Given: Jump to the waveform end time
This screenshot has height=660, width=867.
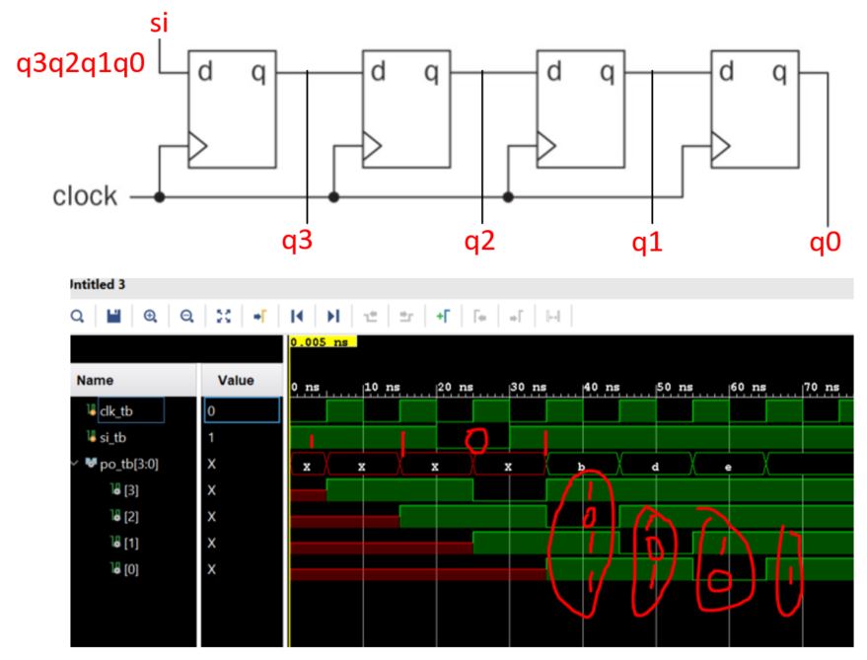Looking at the screenshot, I should point(332,317).
